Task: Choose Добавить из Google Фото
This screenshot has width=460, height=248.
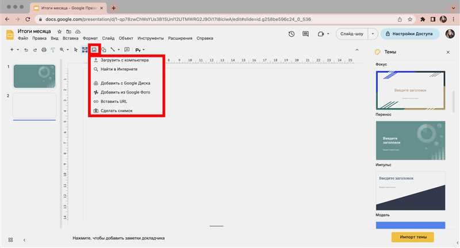Action: [x=126, y=92]
